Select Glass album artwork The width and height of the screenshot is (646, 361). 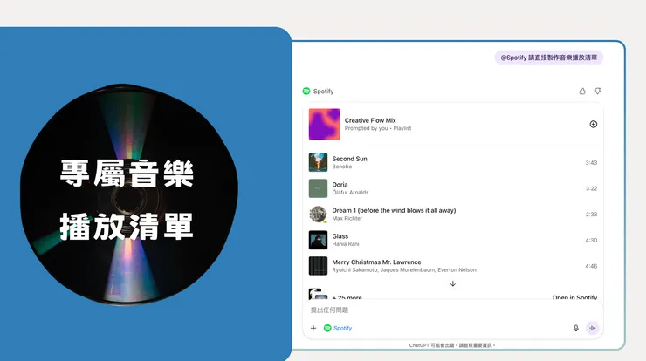318,240
